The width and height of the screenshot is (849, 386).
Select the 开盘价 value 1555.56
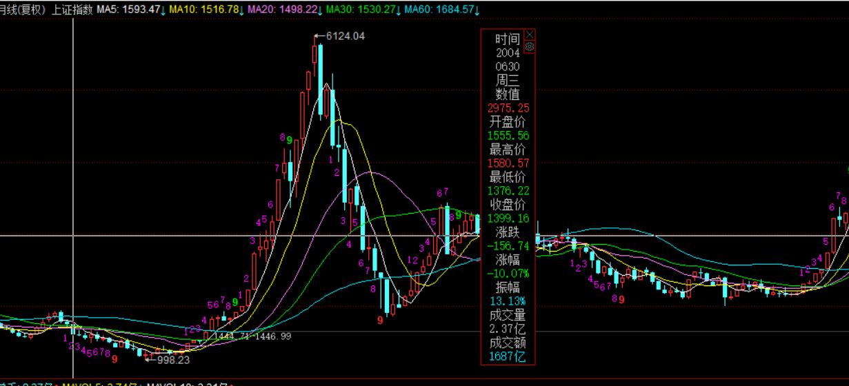508,136
